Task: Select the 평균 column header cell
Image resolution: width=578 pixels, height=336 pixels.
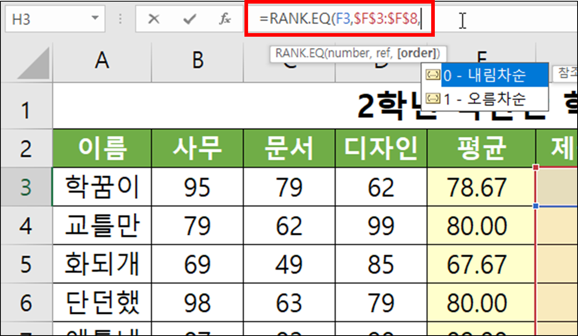Action: click(482, 148)
